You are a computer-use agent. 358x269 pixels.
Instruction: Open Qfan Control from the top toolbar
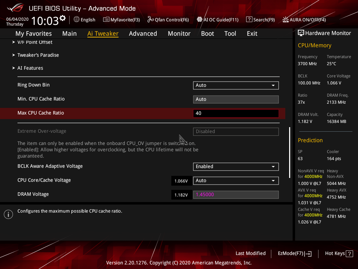coord(168,20)
